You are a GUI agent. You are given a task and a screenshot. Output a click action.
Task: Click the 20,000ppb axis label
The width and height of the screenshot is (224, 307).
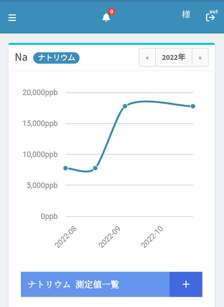40,92
